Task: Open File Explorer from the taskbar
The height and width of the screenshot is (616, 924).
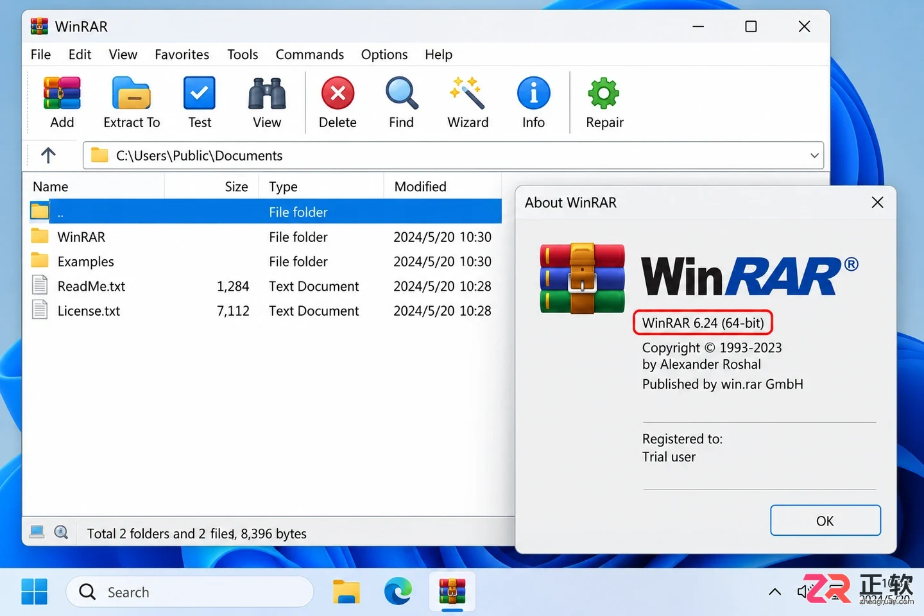Action: [346, 592]
